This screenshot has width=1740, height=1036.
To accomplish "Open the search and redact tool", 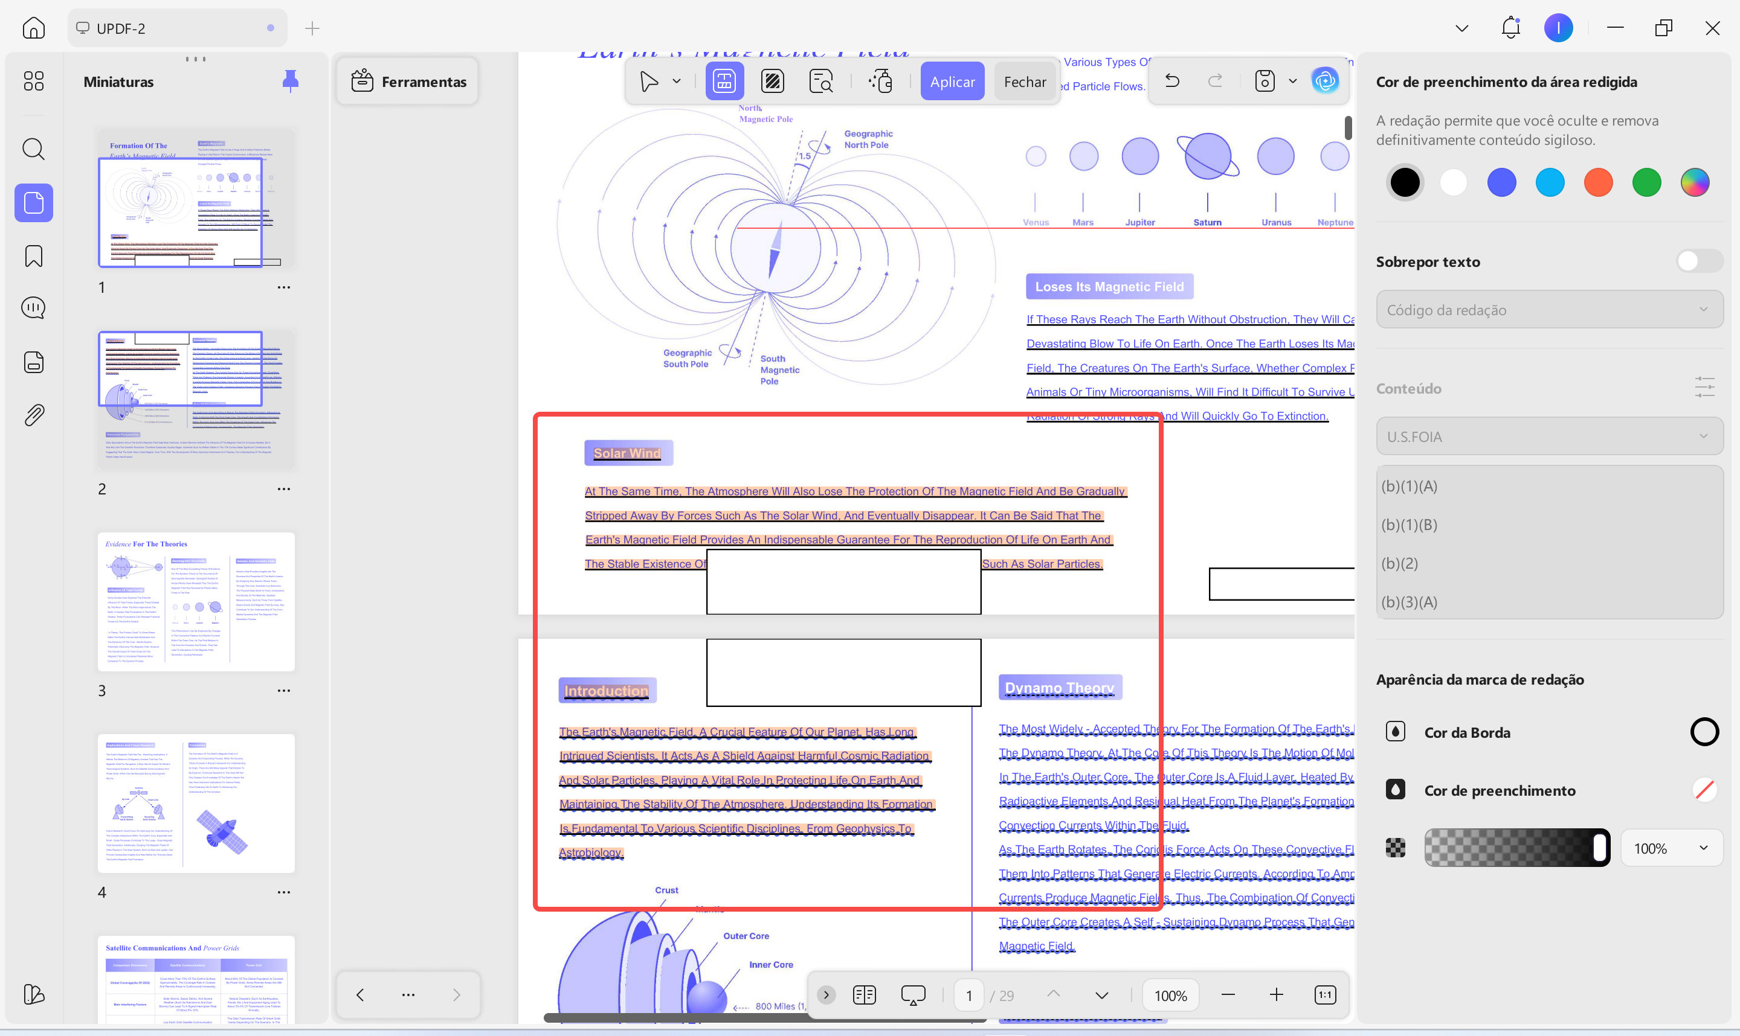I will tap(820, 82).
